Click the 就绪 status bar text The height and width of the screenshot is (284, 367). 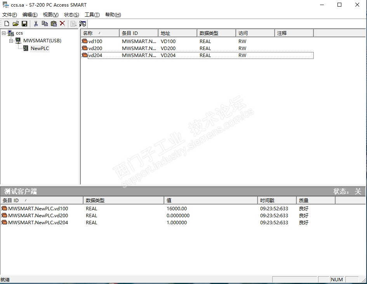tap(5, 280)
